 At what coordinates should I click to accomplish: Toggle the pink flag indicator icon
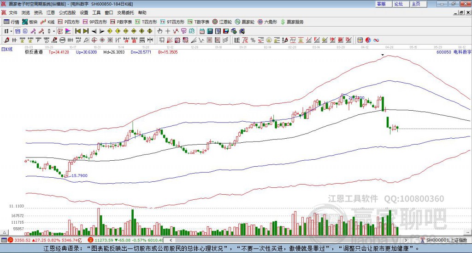[68, 31]
